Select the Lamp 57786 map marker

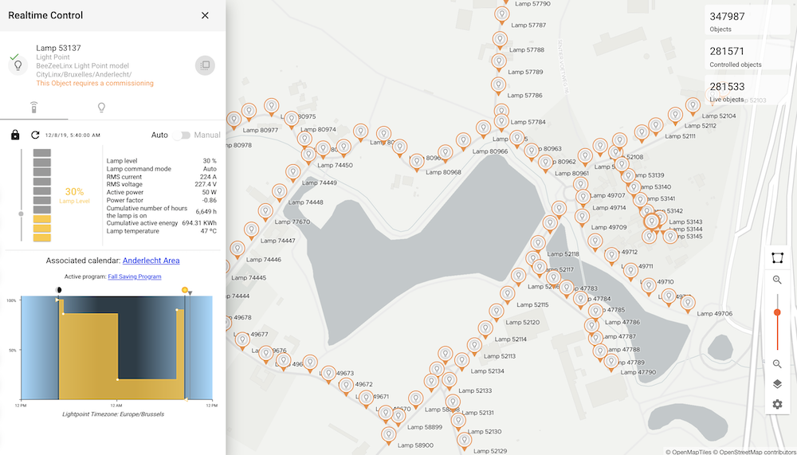tap(498, 86)
